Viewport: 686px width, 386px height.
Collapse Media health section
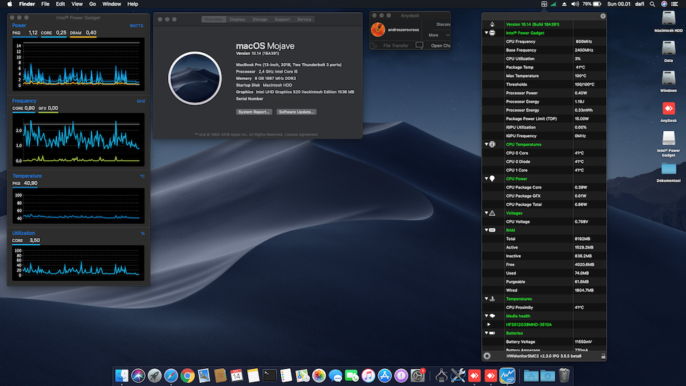click(x=486, y=316)
